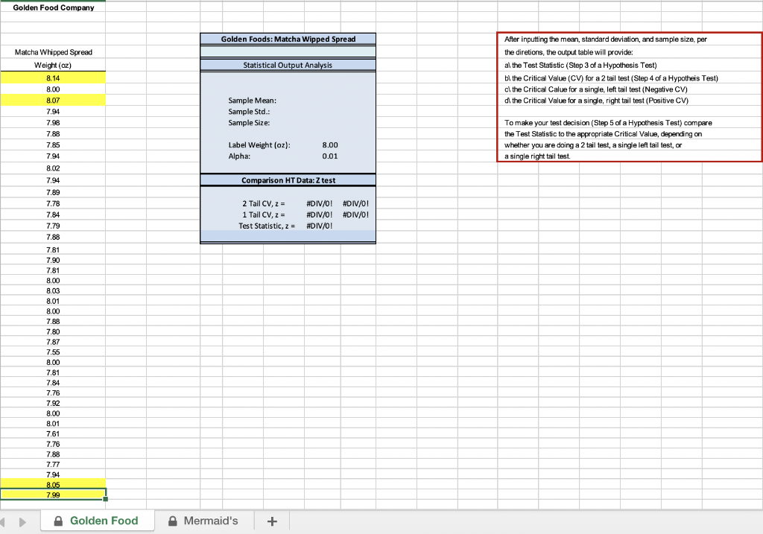Click the 'Alpha:' label
Viewport: 763px width, 534px height.
coord(239,156)
